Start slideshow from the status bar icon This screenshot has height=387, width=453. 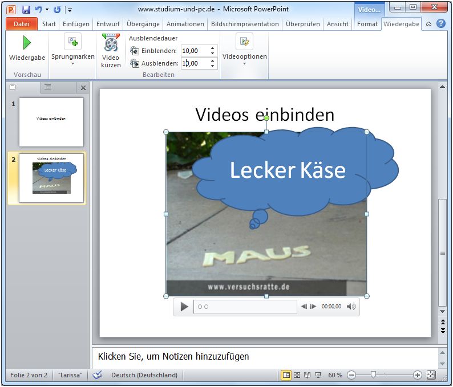(318, 375)
